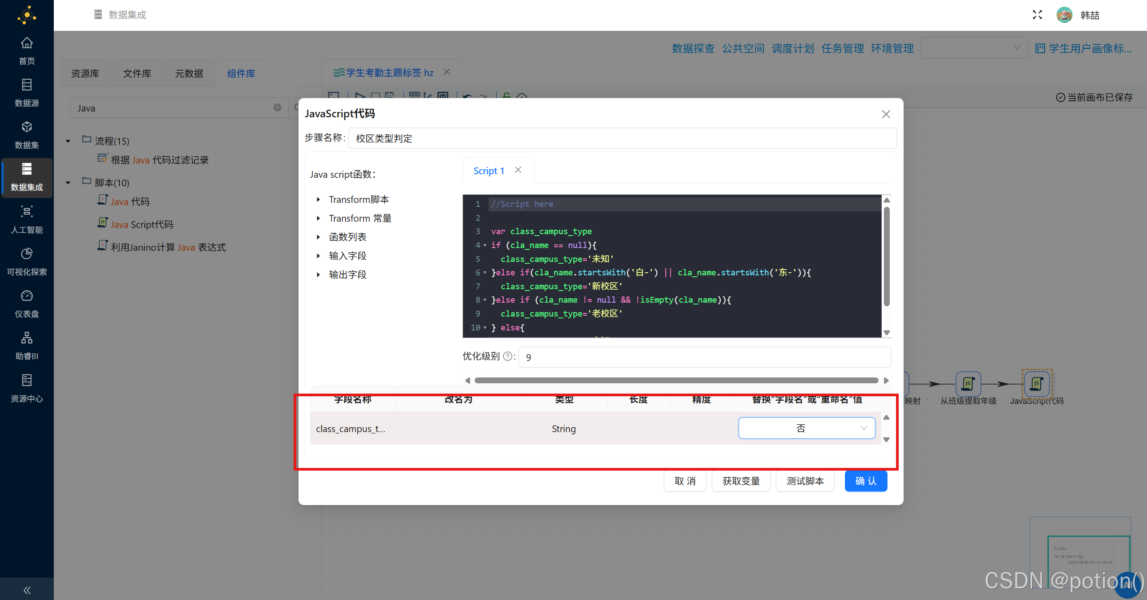Screen dimensions: 1147x600
Task: Select the Script 1 tab
Action: pos(489,171)
